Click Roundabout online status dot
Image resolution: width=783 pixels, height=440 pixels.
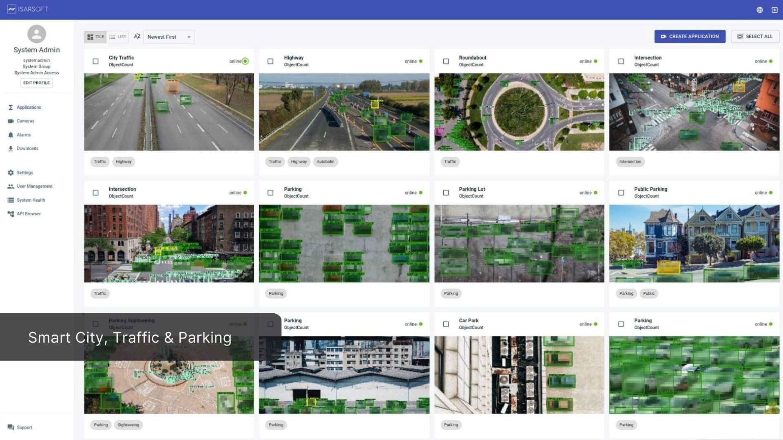pyautogui.click(x=595, y=61)
